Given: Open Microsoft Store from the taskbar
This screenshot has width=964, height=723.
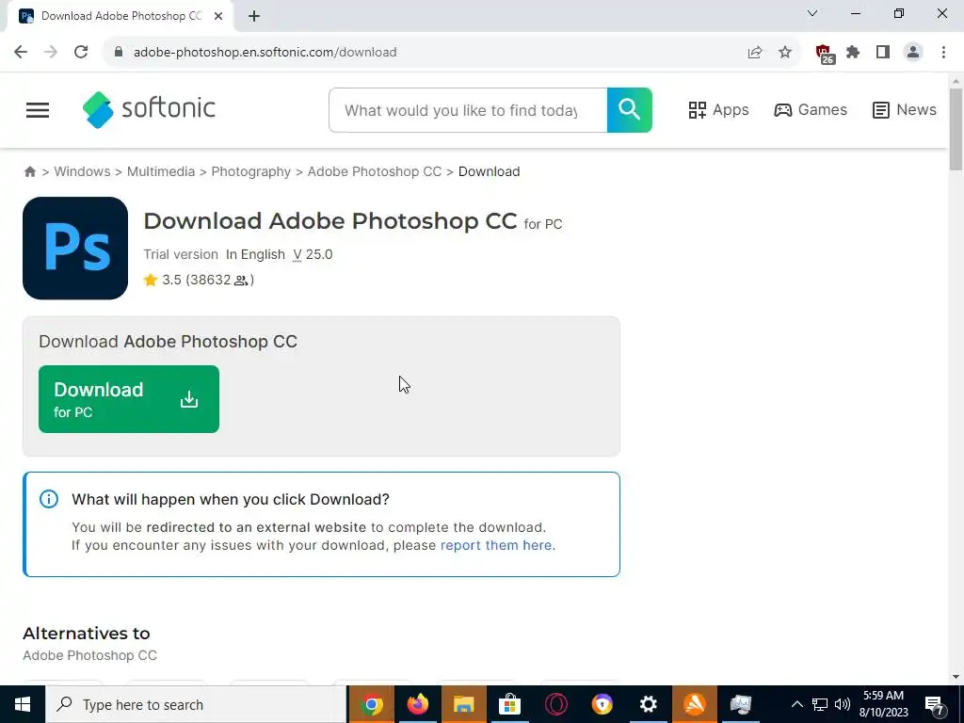Looking at the screenshot, I should pos(509,704).
